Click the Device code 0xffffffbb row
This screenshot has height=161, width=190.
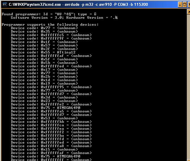click(51, 122)
